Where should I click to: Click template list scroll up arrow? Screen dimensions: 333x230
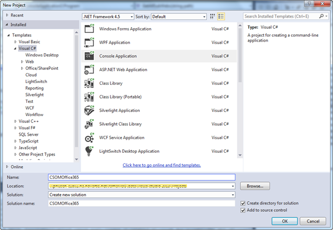(240, 26)
